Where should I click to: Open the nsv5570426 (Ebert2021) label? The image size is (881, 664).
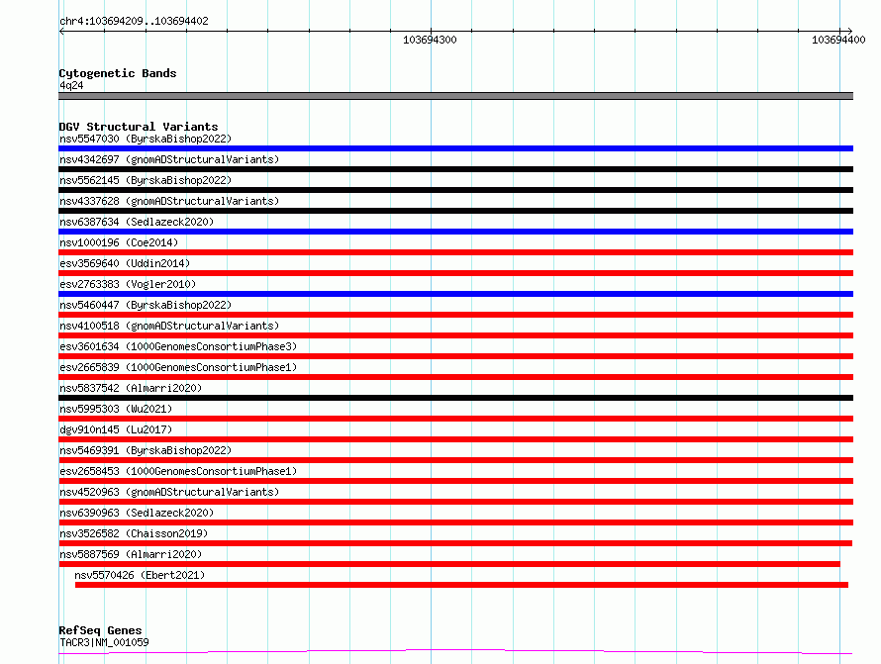pos(140,575)
